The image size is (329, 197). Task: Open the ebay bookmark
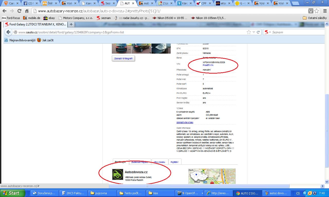pos(49,18)
